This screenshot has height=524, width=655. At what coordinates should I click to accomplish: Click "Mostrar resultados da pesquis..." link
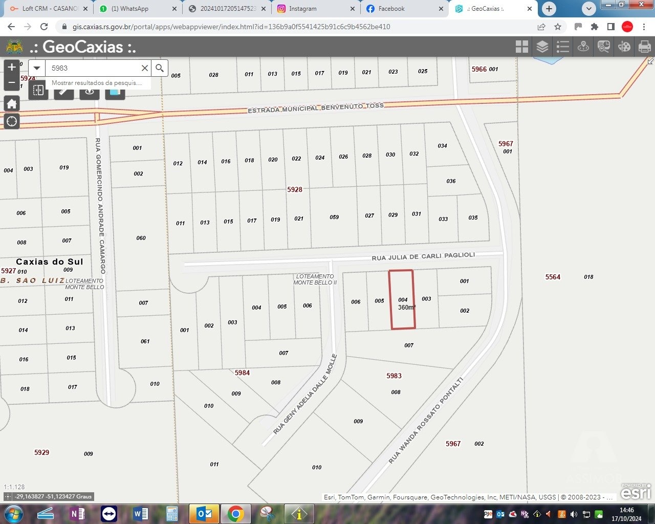[x=97, y=83]
